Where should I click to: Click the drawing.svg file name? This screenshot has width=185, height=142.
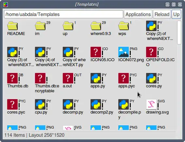pos(158,112)
